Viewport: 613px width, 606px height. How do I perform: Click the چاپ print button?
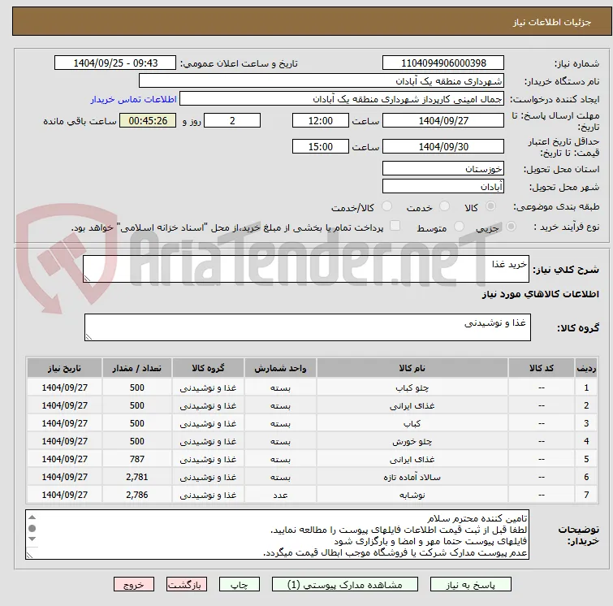240,585
